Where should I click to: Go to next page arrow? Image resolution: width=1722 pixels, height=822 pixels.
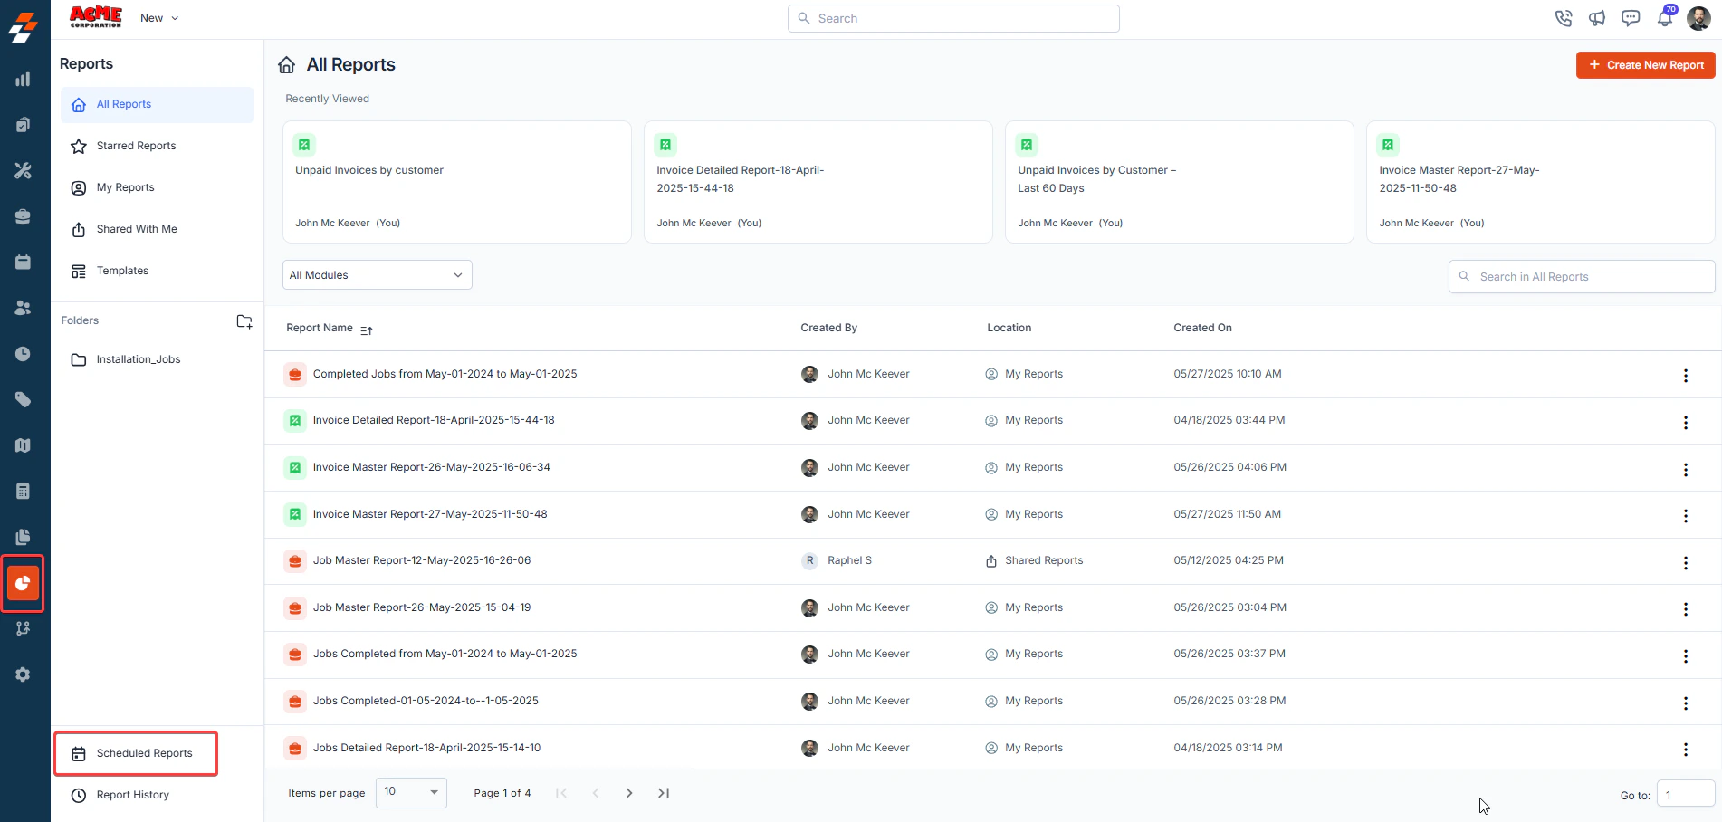click(629, 793)
